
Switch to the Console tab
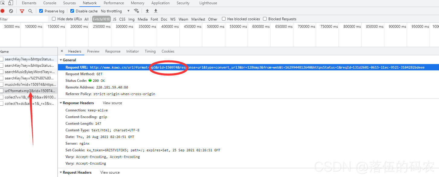(50, 3)
